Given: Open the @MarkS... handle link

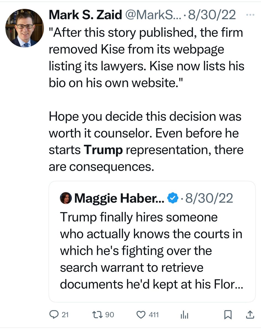Looking at the screenshot, I should [153, 15].
